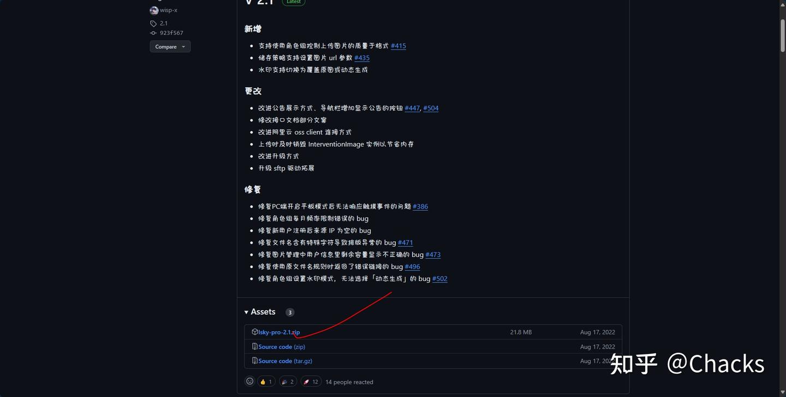Open the 2.1 tag link

click(164, 23)
